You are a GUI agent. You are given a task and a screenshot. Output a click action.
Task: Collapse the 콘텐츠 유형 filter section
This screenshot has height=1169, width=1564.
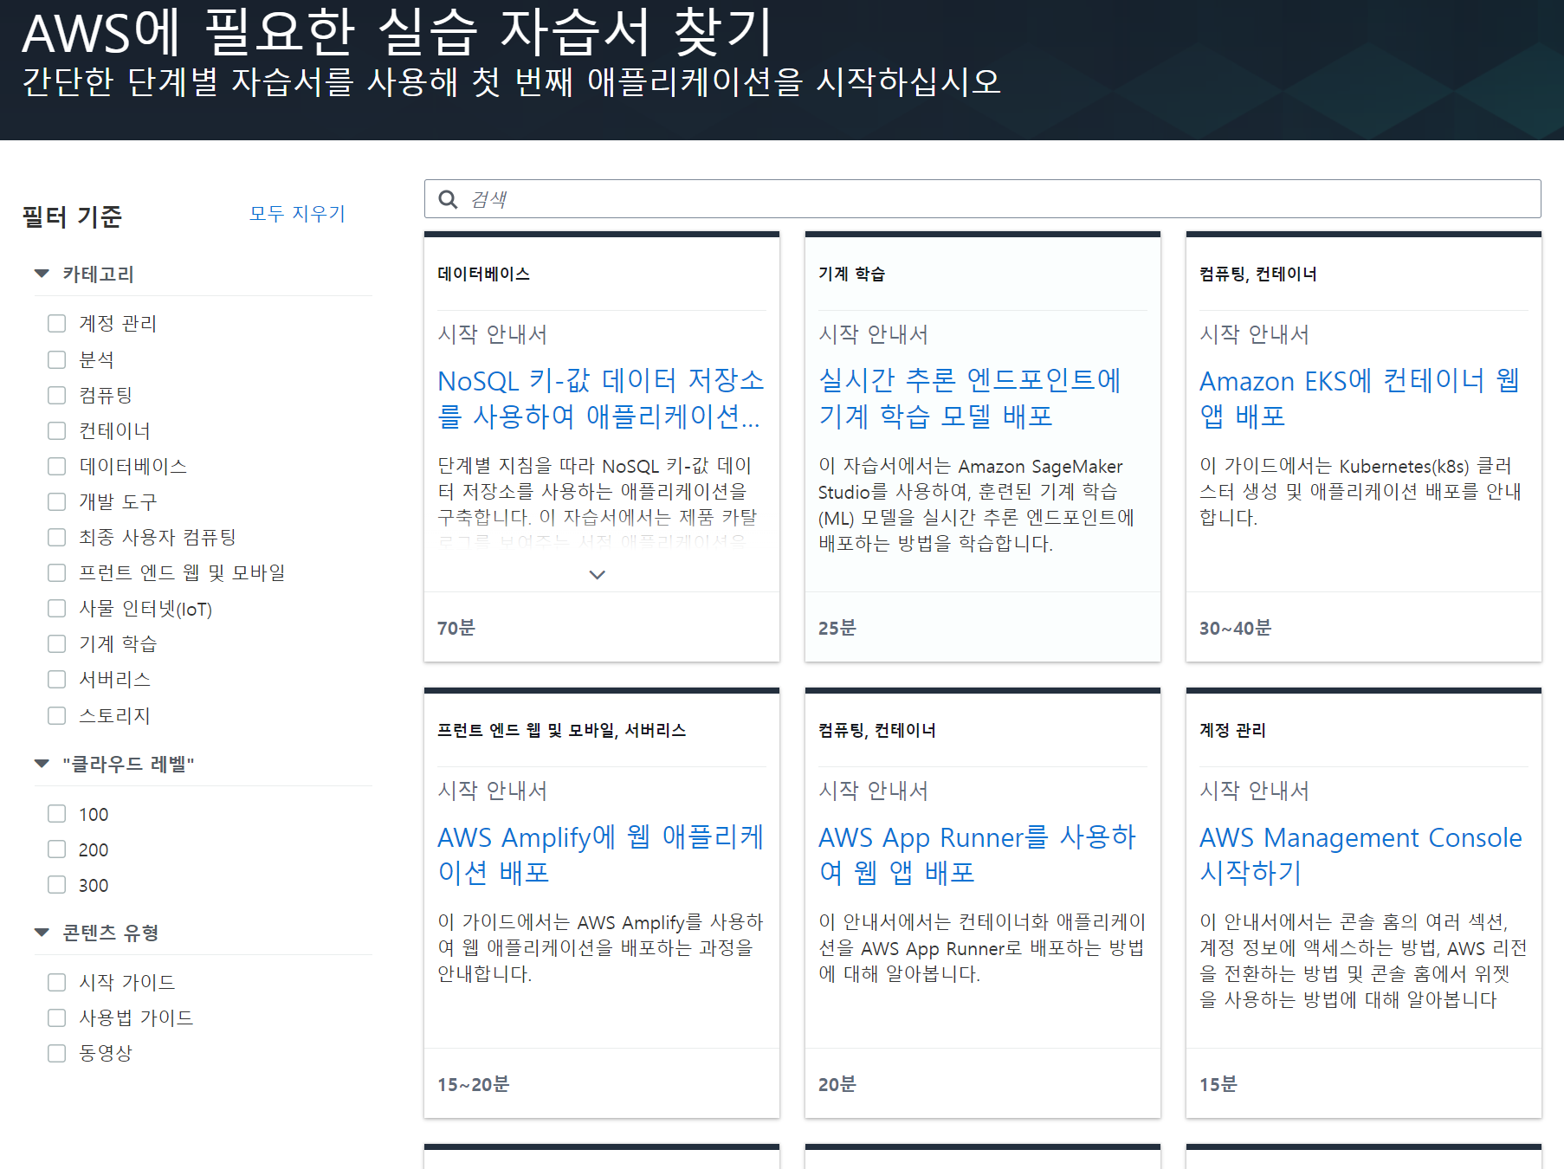[x=42, y=933]
